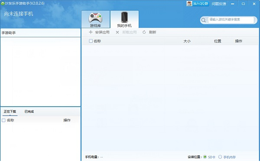Click the 操作 header in app list

pyautogui.click(x=239, y=41)
